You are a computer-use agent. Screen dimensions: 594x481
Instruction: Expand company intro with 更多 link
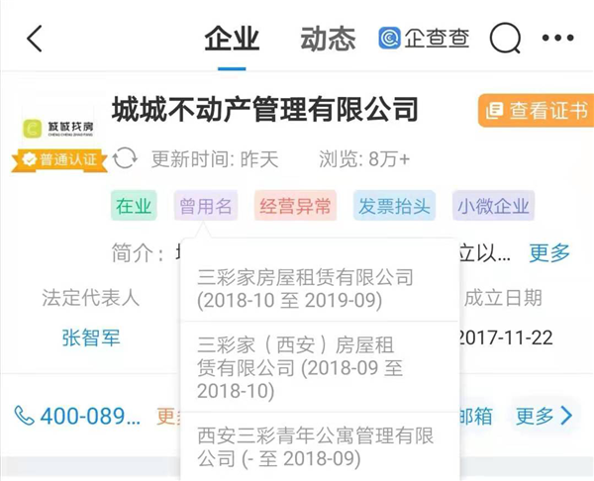click(549, 253)
